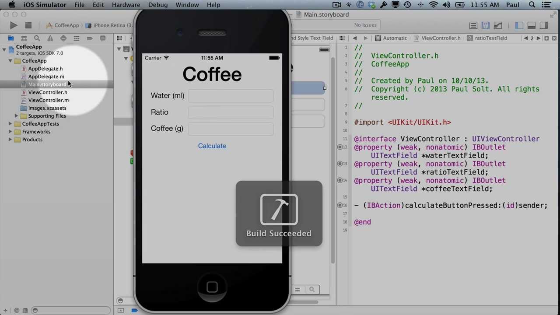This screenshot has width=560, height=315.
Task: Click Ratio text field in simulator
Action: point(231,112)
